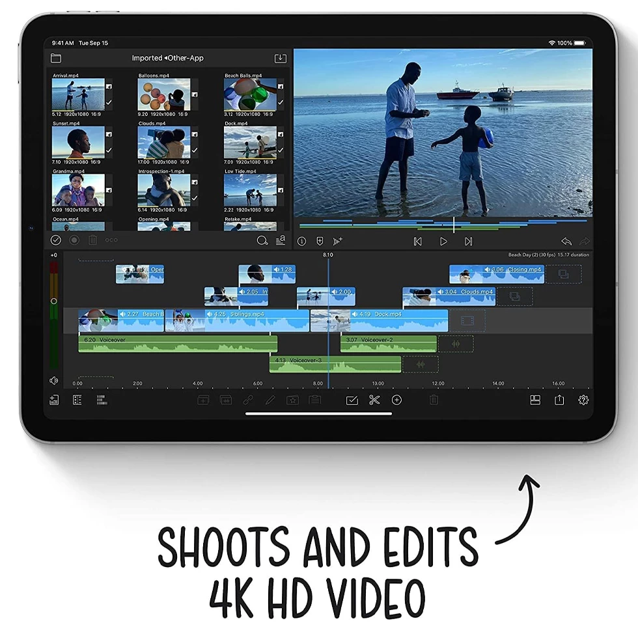Select the Clouds.mp4 thumbnail in library

pos(164,143)
